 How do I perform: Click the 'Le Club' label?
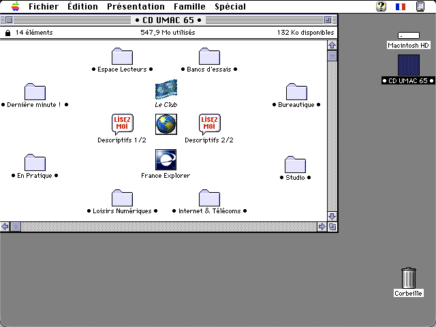pyautogui.click(x=166, y=105)
